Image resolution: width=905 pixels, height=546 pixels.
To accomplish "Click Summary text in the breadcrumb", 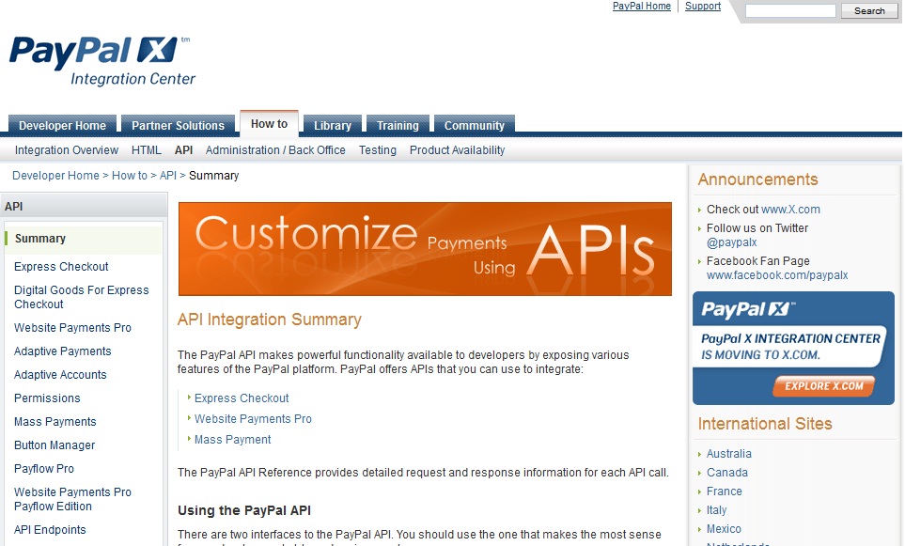I will pyautogui.click(x=213, y=176).
